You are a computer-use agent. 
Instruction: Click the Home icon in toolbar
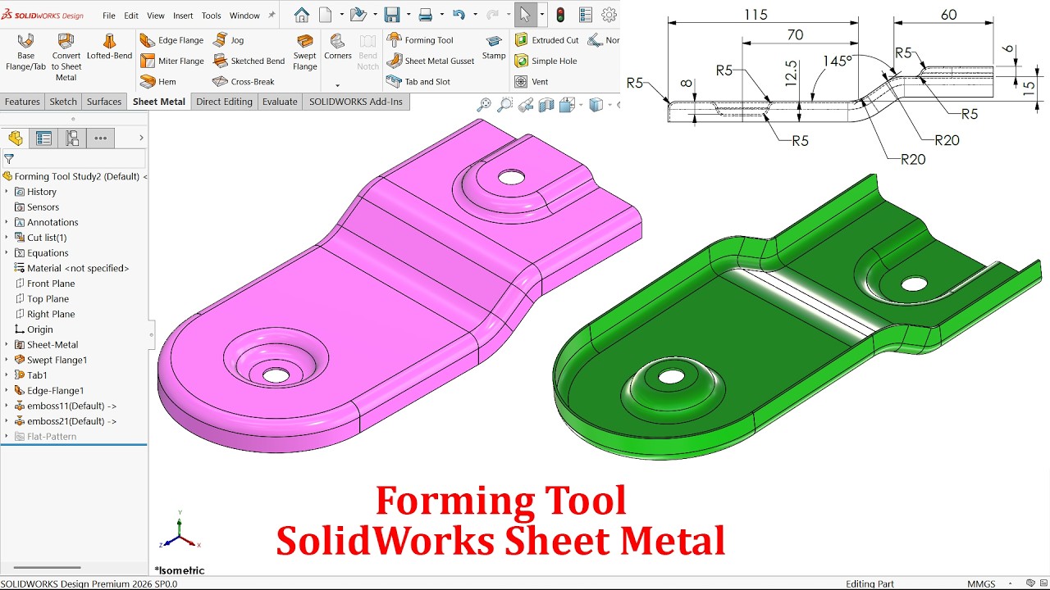pyautogui.click(x=302, y=15)
